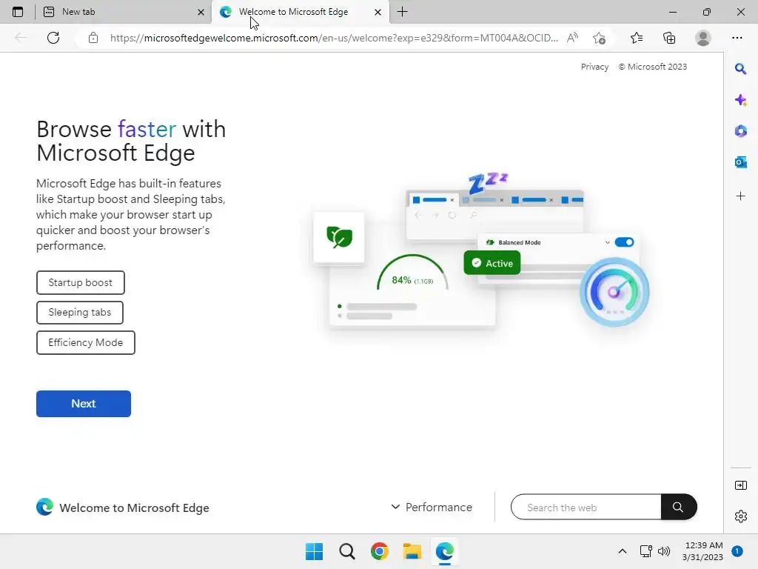The height and width of the screenshot is (569, 758).
Task: Add this page to favorites
Action: [x=599, y=38]
